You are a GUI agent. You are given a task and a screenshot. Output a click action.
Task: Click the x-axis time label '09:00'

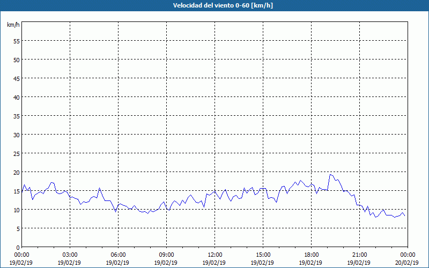(x=166, y=255)
